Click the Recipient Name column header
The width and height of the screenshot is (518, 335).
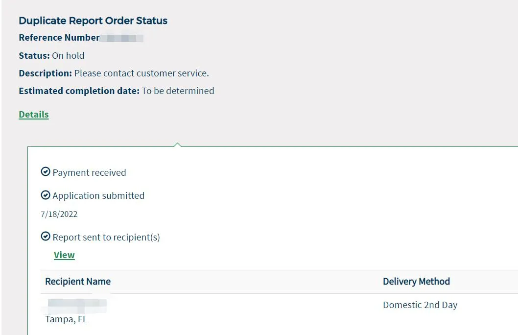tap(78, 281)
